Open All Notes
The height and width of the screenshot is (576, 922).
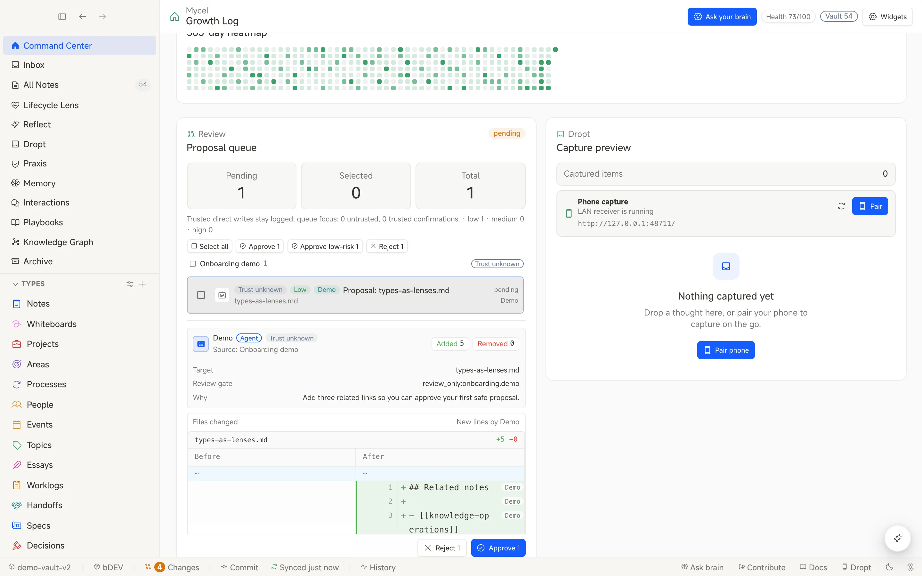(80, 84)
